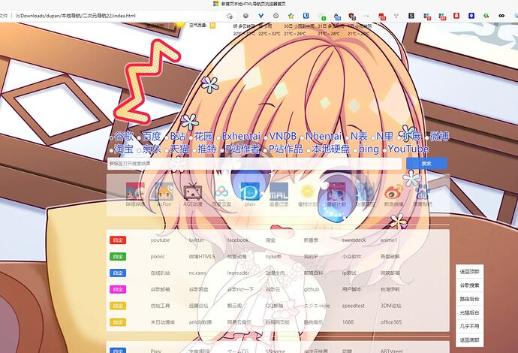Click the blue V extension icon
The height and width of the screenshot is (353, 518).
tap(261, 16)
